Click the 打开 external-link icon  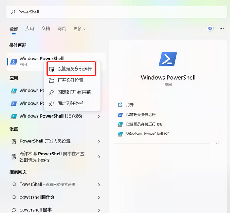(x=120, y=105)
